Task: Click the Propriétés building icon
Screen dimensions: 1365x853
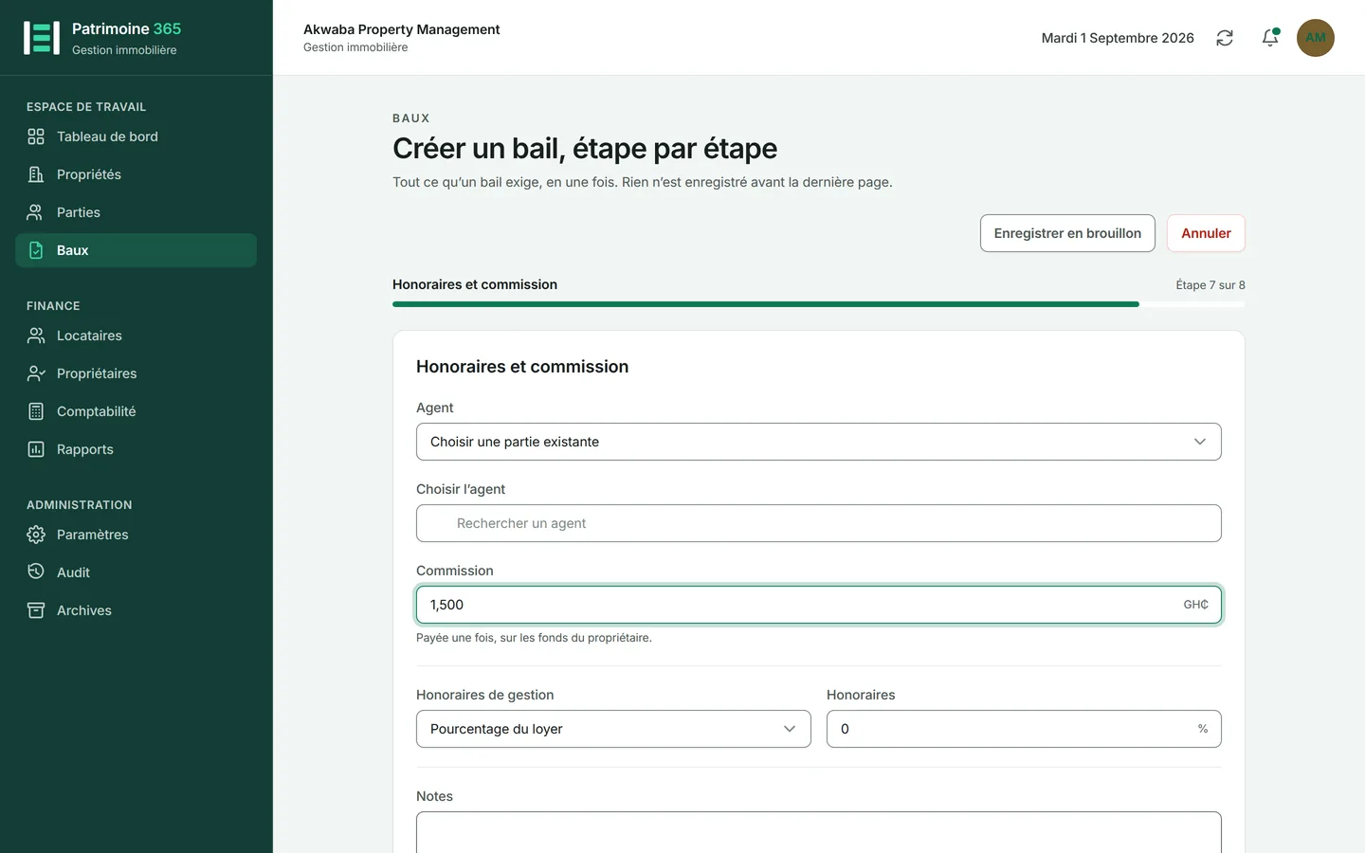Action: 36,174
